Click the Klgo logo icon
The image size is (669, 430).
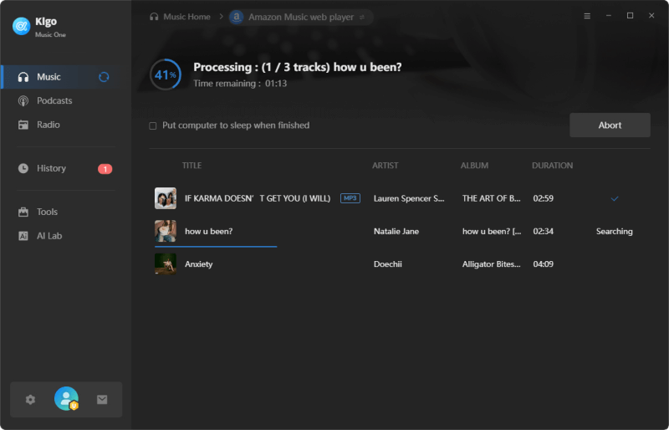coord(21,26)
